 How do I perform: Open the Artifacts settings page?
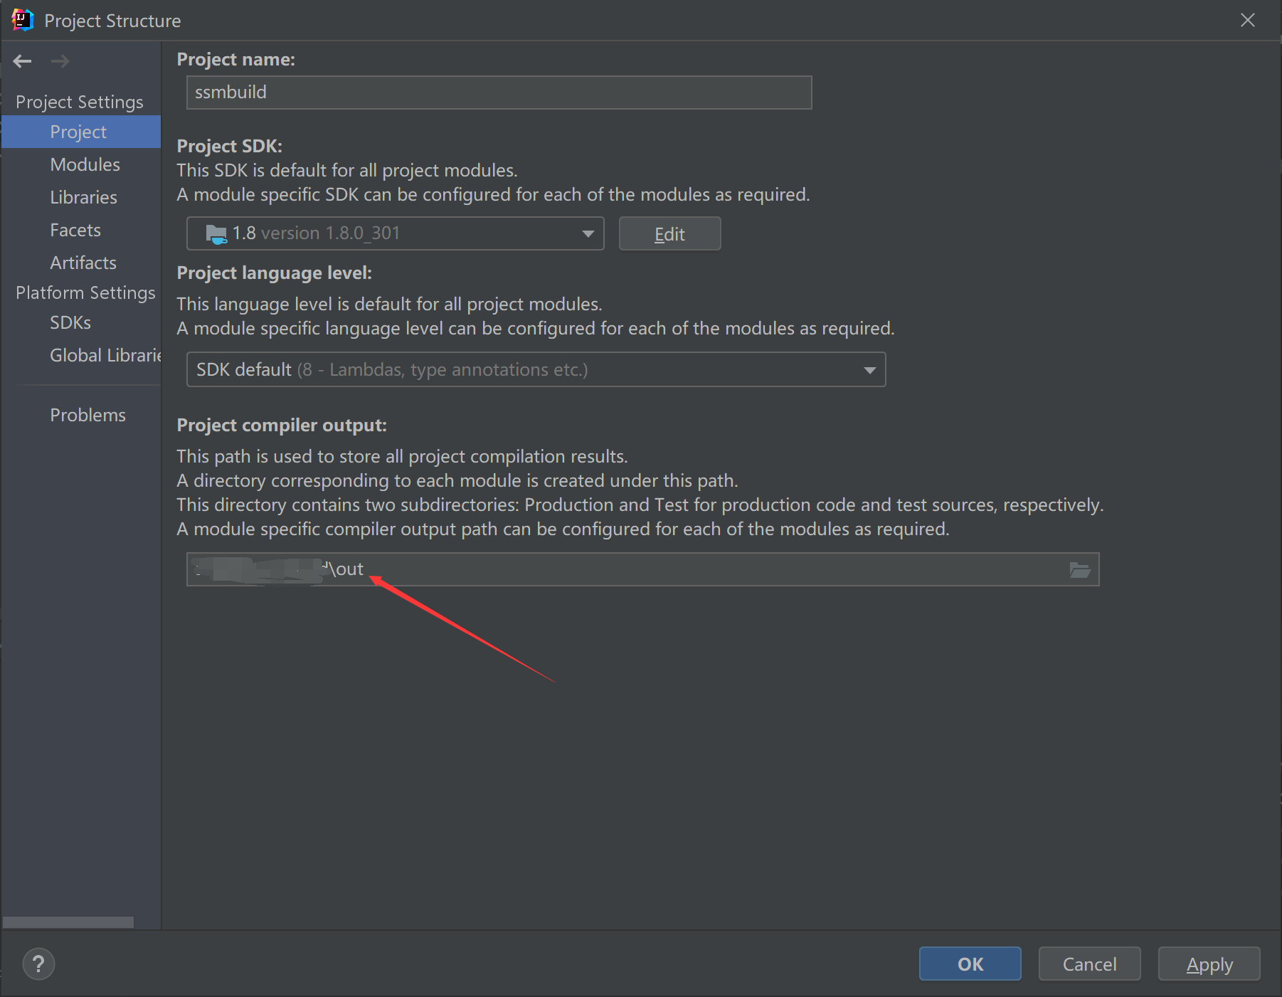83,263
